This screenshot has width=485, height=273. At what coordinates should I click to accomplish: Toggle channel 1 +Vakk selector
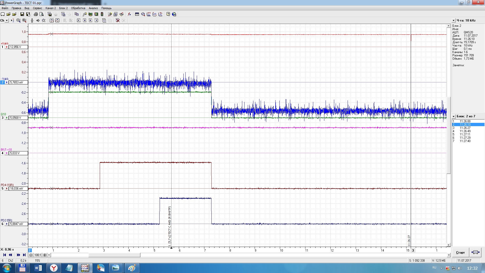3,47
